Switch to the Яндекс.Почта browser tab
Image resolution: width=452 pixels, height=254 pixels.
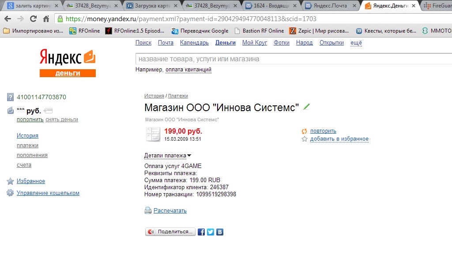(x=330, y=5)
